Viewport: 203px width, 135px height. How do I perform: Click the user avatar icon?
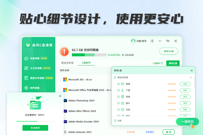133,41
